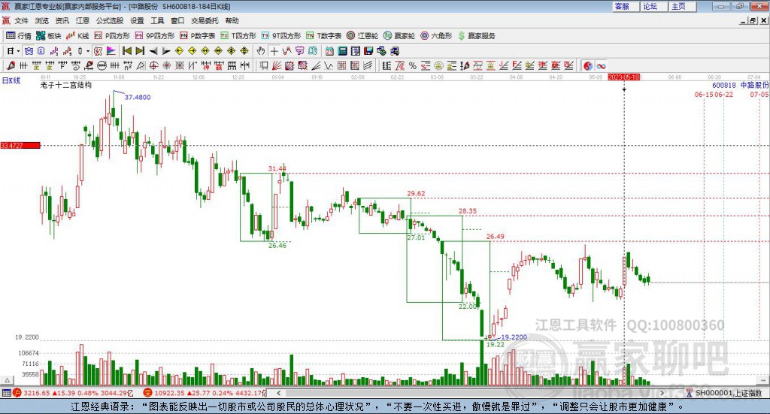The height and width of the screenshot is (414, 770).
Task: Open the 设置 menu
Action: point(137,20)
